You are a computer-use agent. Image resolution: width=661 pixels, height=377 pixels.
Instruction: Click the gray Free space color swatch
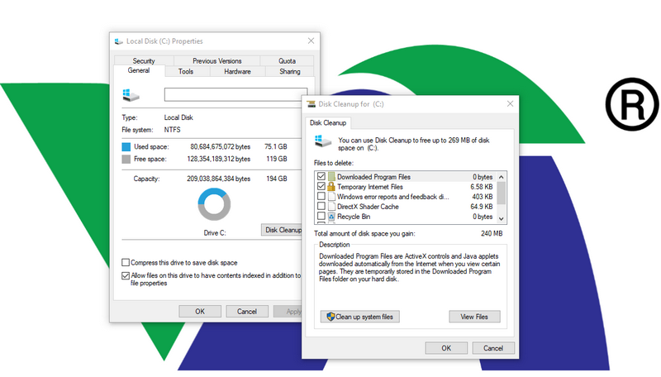pyautogui.click(x=126, y=159)
